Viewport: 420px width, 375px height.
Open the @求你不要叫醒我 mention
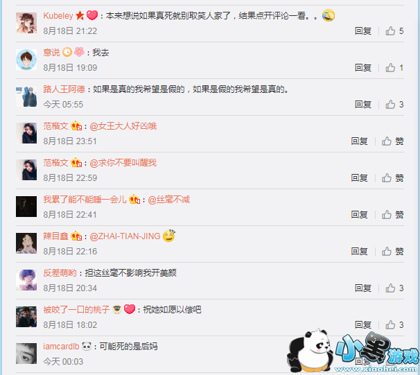[123, 163]
